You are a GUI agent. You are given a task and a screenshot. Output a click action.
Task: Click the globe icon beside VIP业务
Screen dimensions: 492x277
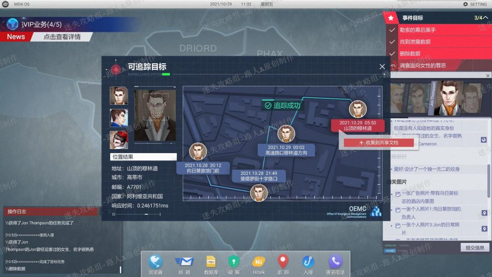pos(13,24)
